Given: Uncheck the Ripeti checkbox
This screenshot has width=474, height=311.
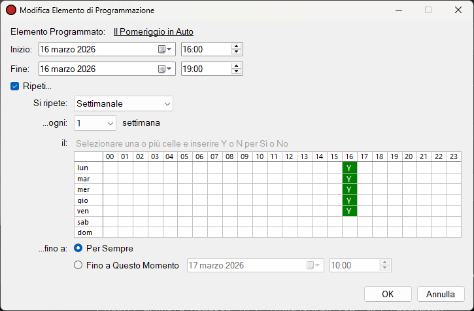Looking at the screenshot, I should 14,86.
